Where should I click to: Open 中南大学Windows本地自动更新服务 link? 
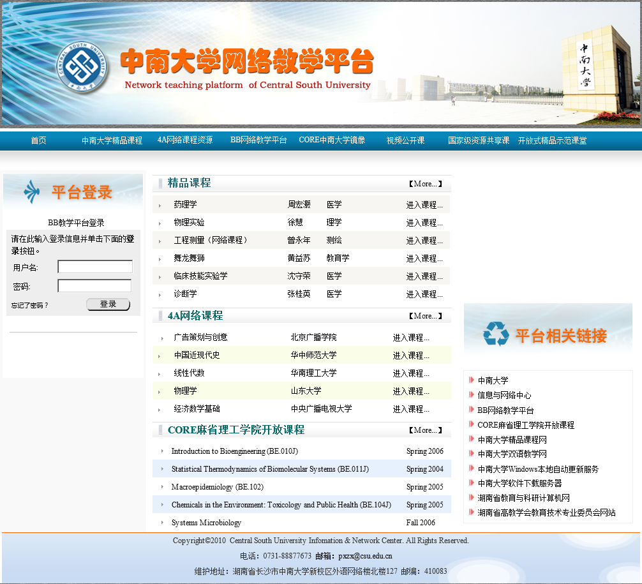point(538,469)
